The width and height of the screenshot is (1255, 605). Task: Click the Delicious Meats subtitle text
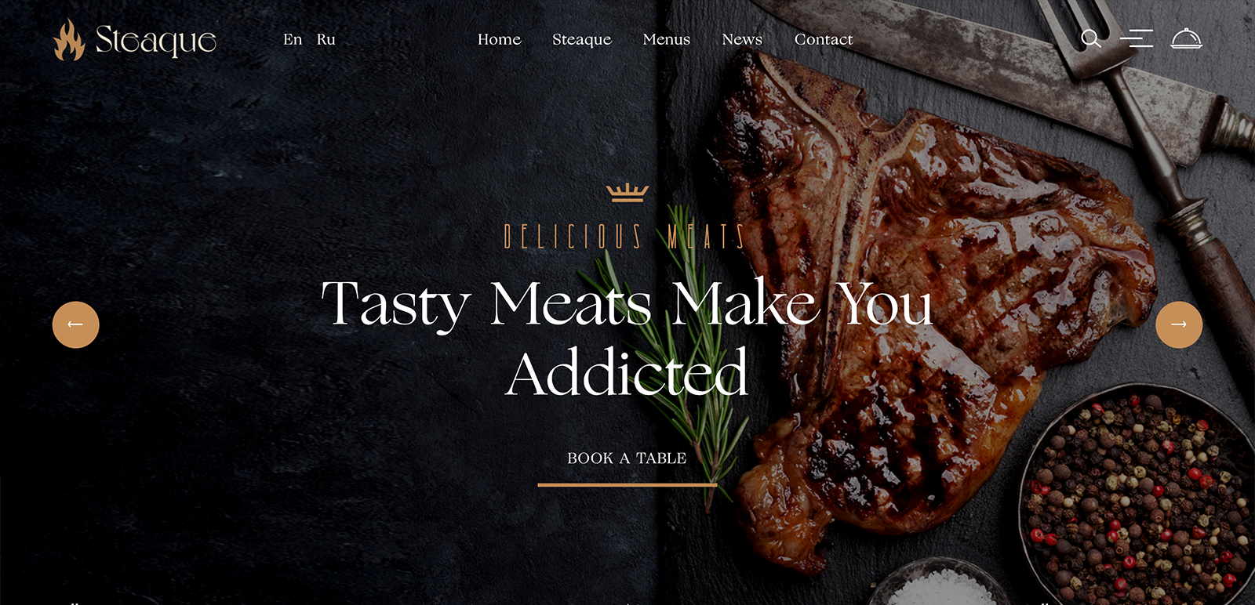(x=624, y=237)
